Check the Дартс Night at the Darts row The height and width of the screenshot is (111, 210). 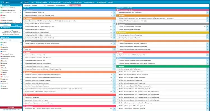pos(24,97)
